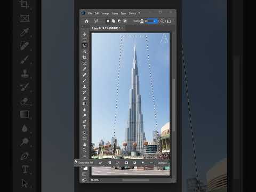Select the Zoom tool in toolbar
Screen dimensions: 256x192
point(84,150)
